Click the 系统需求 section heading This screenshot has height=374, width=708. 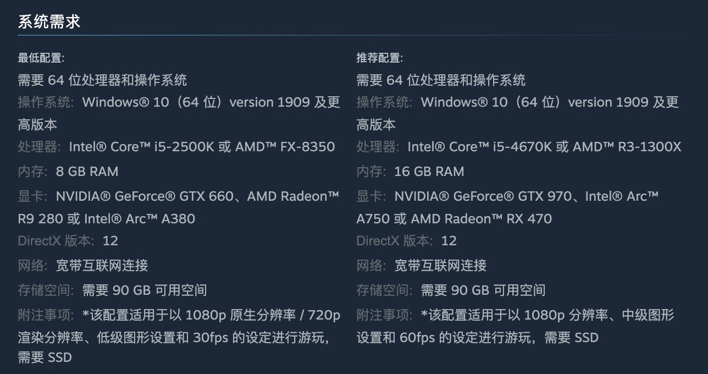pyautogui.click(x=49, y=21)
